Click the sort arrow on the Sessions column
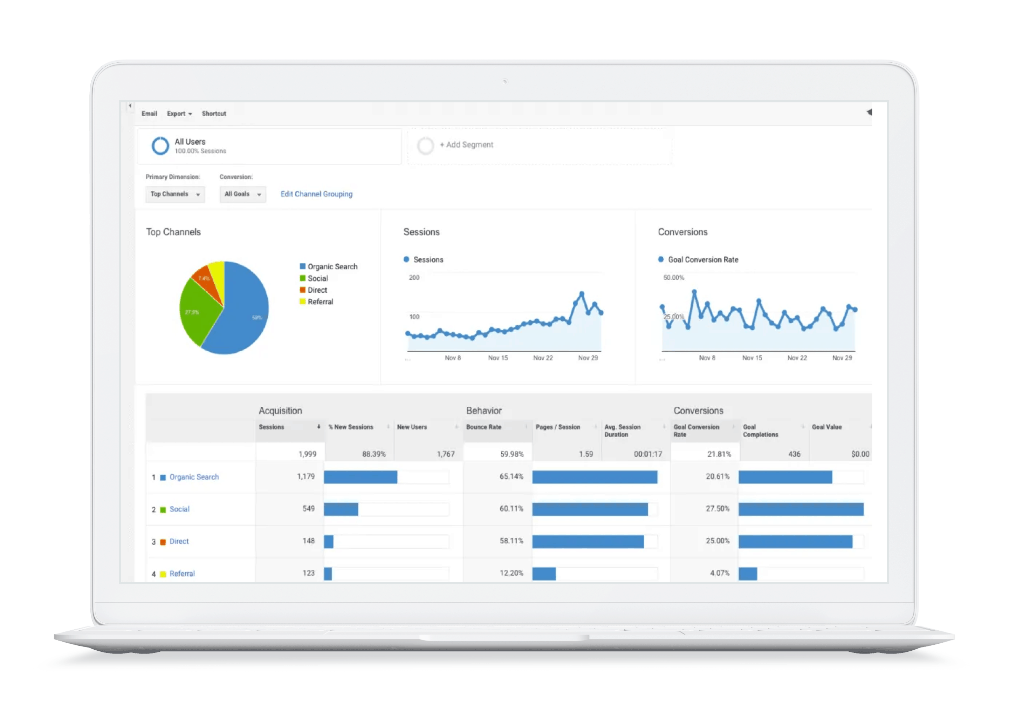 pos(319,427)
